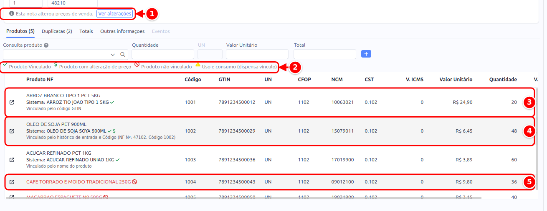
Task: Open external link icon for ACUCAR REFINADO row
Action: point(12,160)
